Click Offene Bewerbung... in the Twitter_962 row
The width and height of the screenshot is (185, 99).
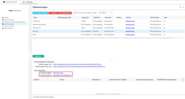(x=156, y=21)
